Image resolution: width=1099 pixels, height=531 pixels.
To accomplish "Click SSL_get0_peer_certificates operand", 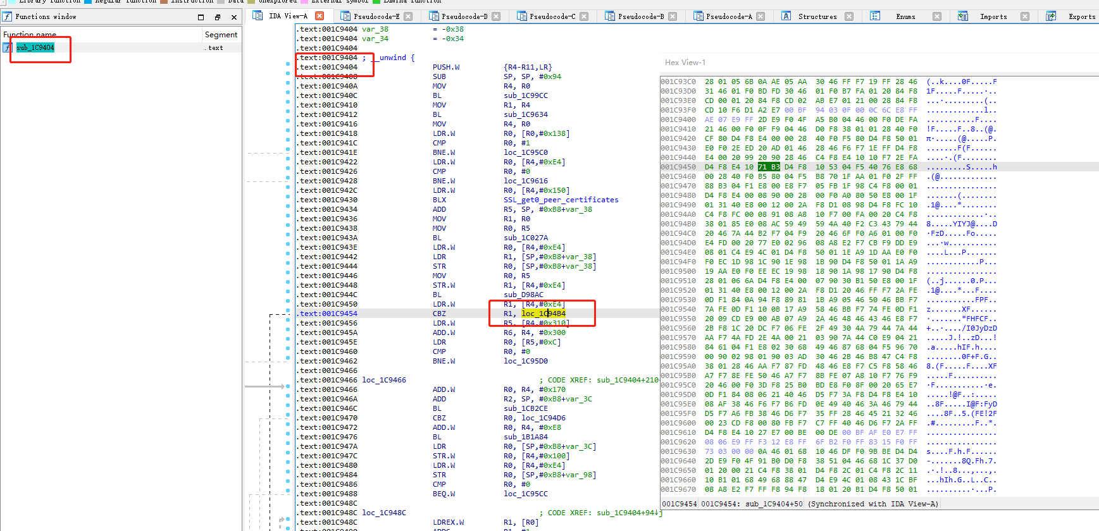I will (561, 200).
